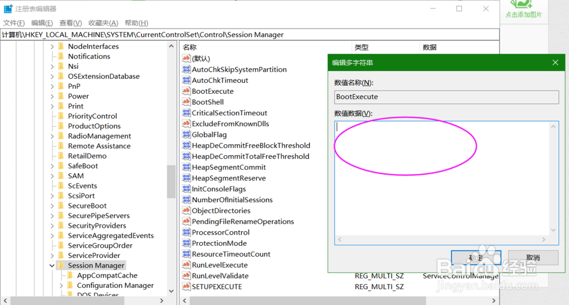Select the SETUPEXECUTE value icon

tap(186, 286)
